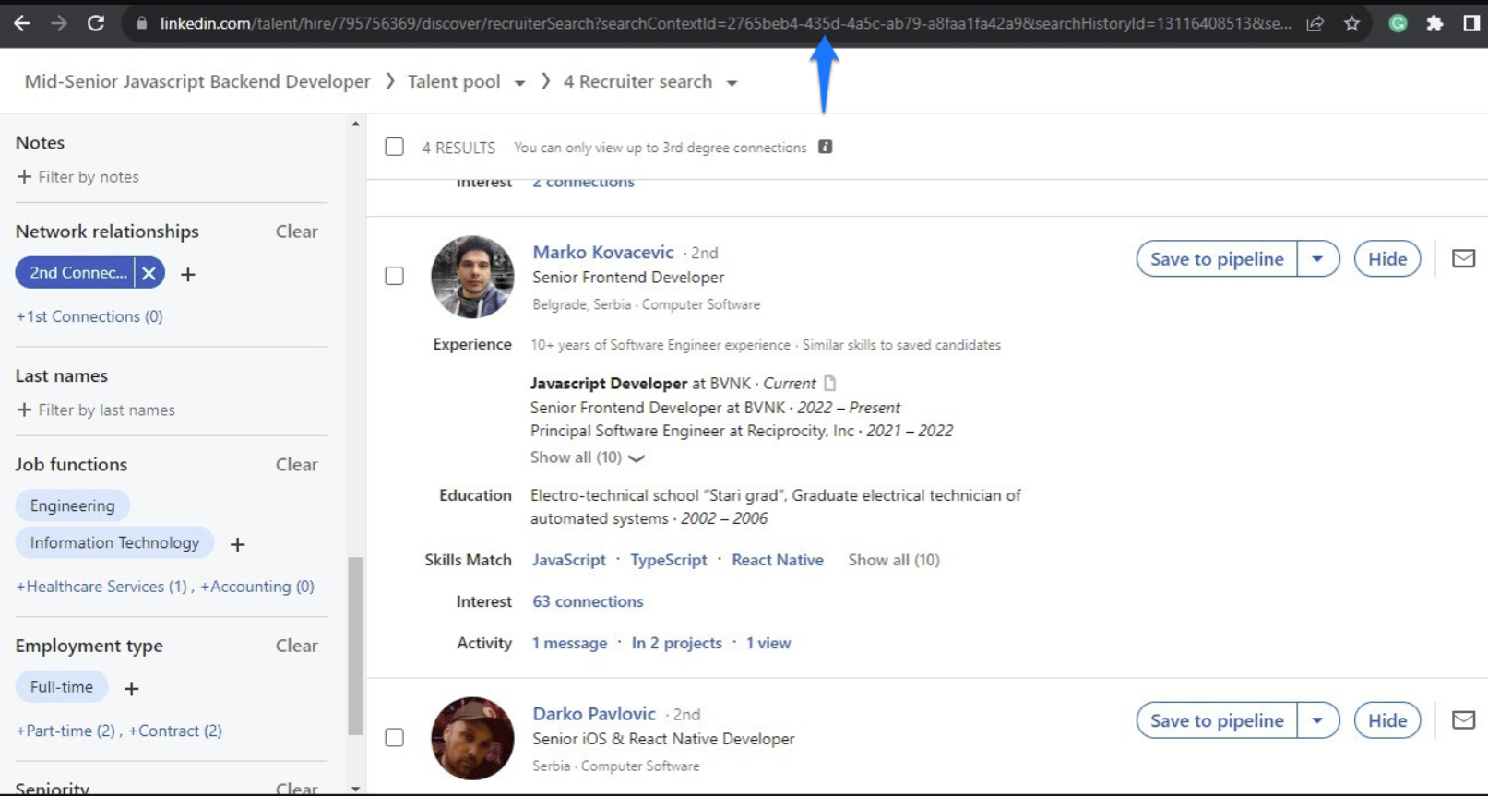1488x796 pixels.
Task: Expand Show all (10) experience entries
Action: (x=587, y=457)
